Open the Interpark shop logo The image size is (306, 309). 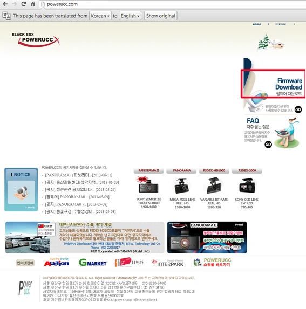click(x=168, y=263)
